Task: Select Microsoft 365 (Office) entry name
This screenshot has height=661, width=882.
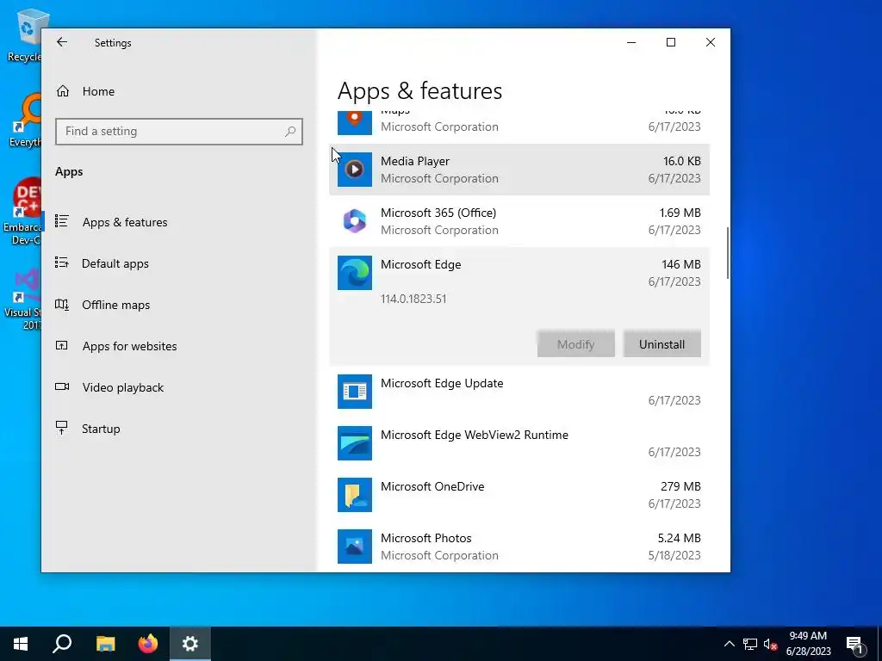Action: [x=438, y=213]
